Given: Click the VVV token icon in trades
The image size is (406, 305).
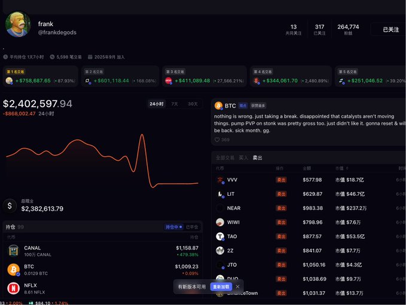Looking at the screenshot, I should 220,180.
